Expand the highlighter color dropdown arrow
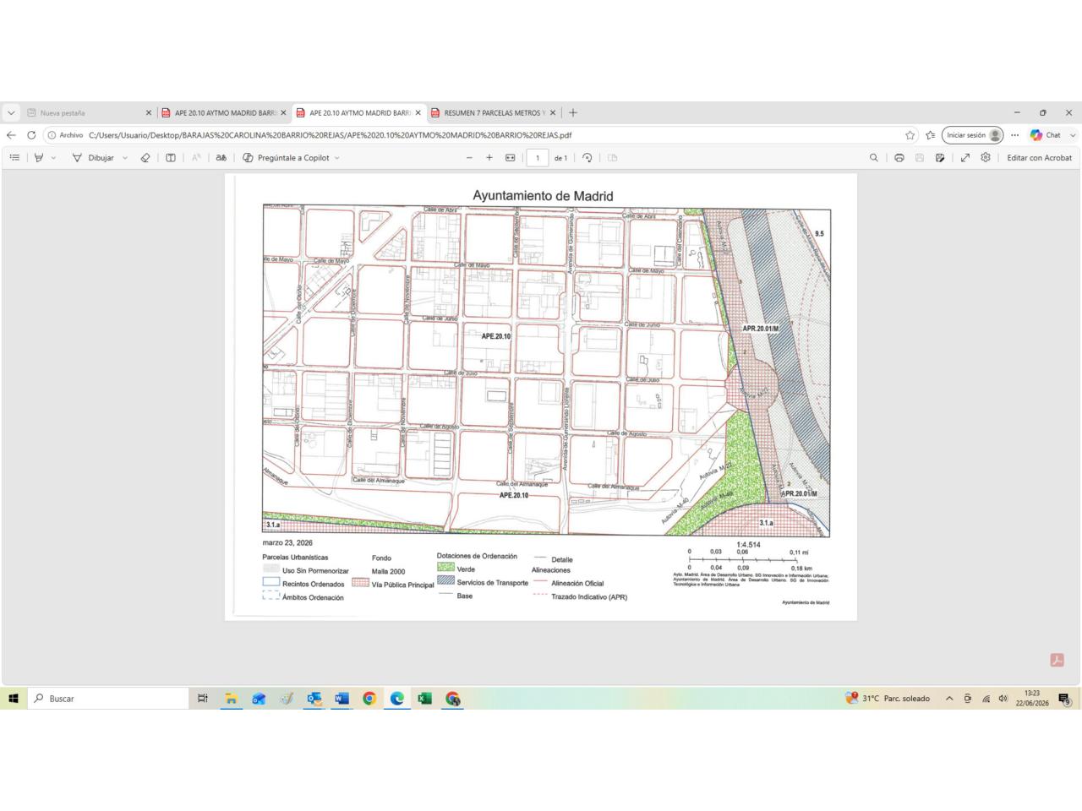1082x811 pixels. (x=53, y=158)
